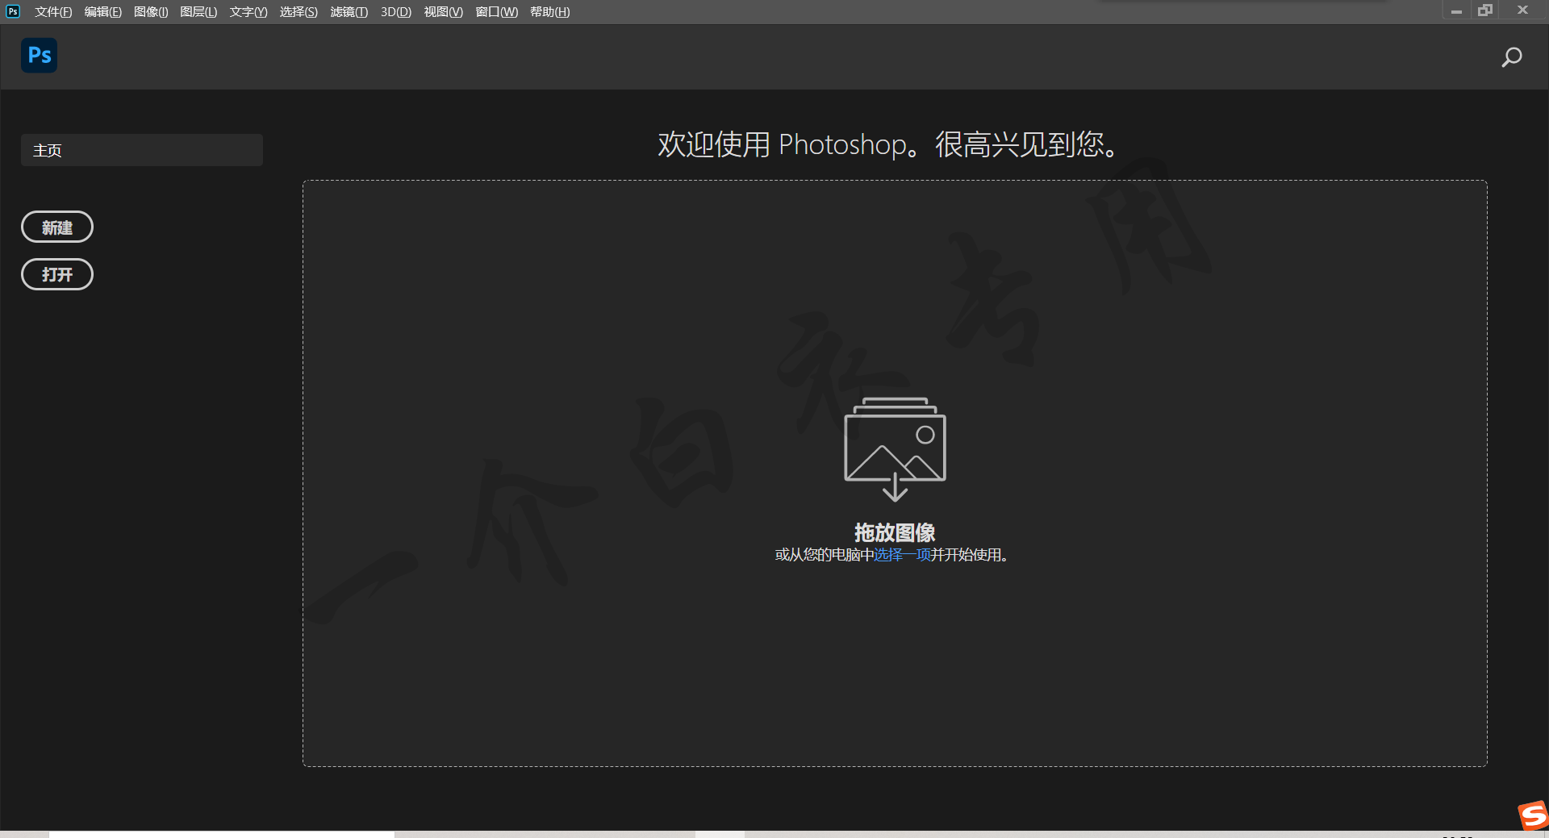Click the small Ps title bar icon
Screen dimensions: 1549x838
click(13, 11)
